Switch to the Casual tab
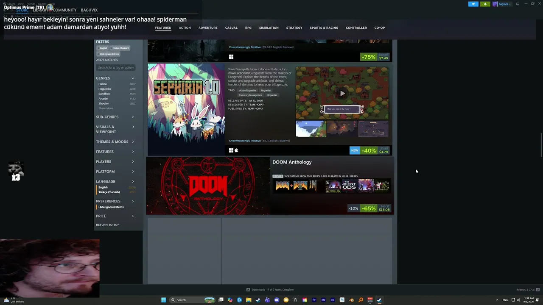Screen dimensions: 543x305 coord(231,28)
